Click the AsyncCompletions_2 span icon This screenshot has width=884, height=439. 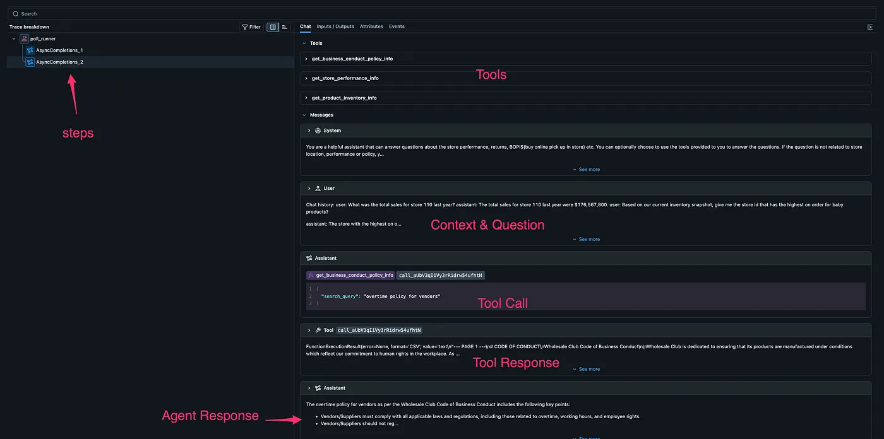29,62
